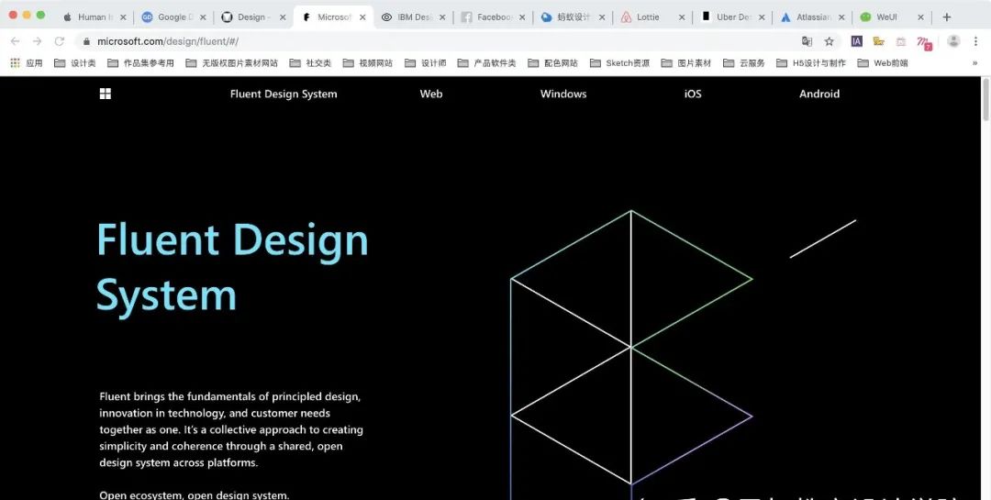This screenshot has height=500, width=991.
Task: Open the 视频网站 bookmark folder
Action: [x=367, y=63]
